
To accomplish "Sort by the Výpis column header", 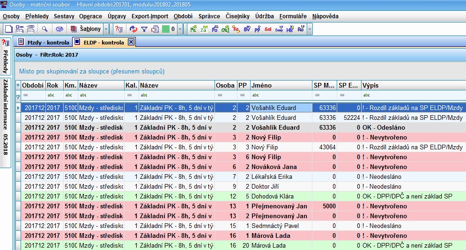I will pos(414,86).
